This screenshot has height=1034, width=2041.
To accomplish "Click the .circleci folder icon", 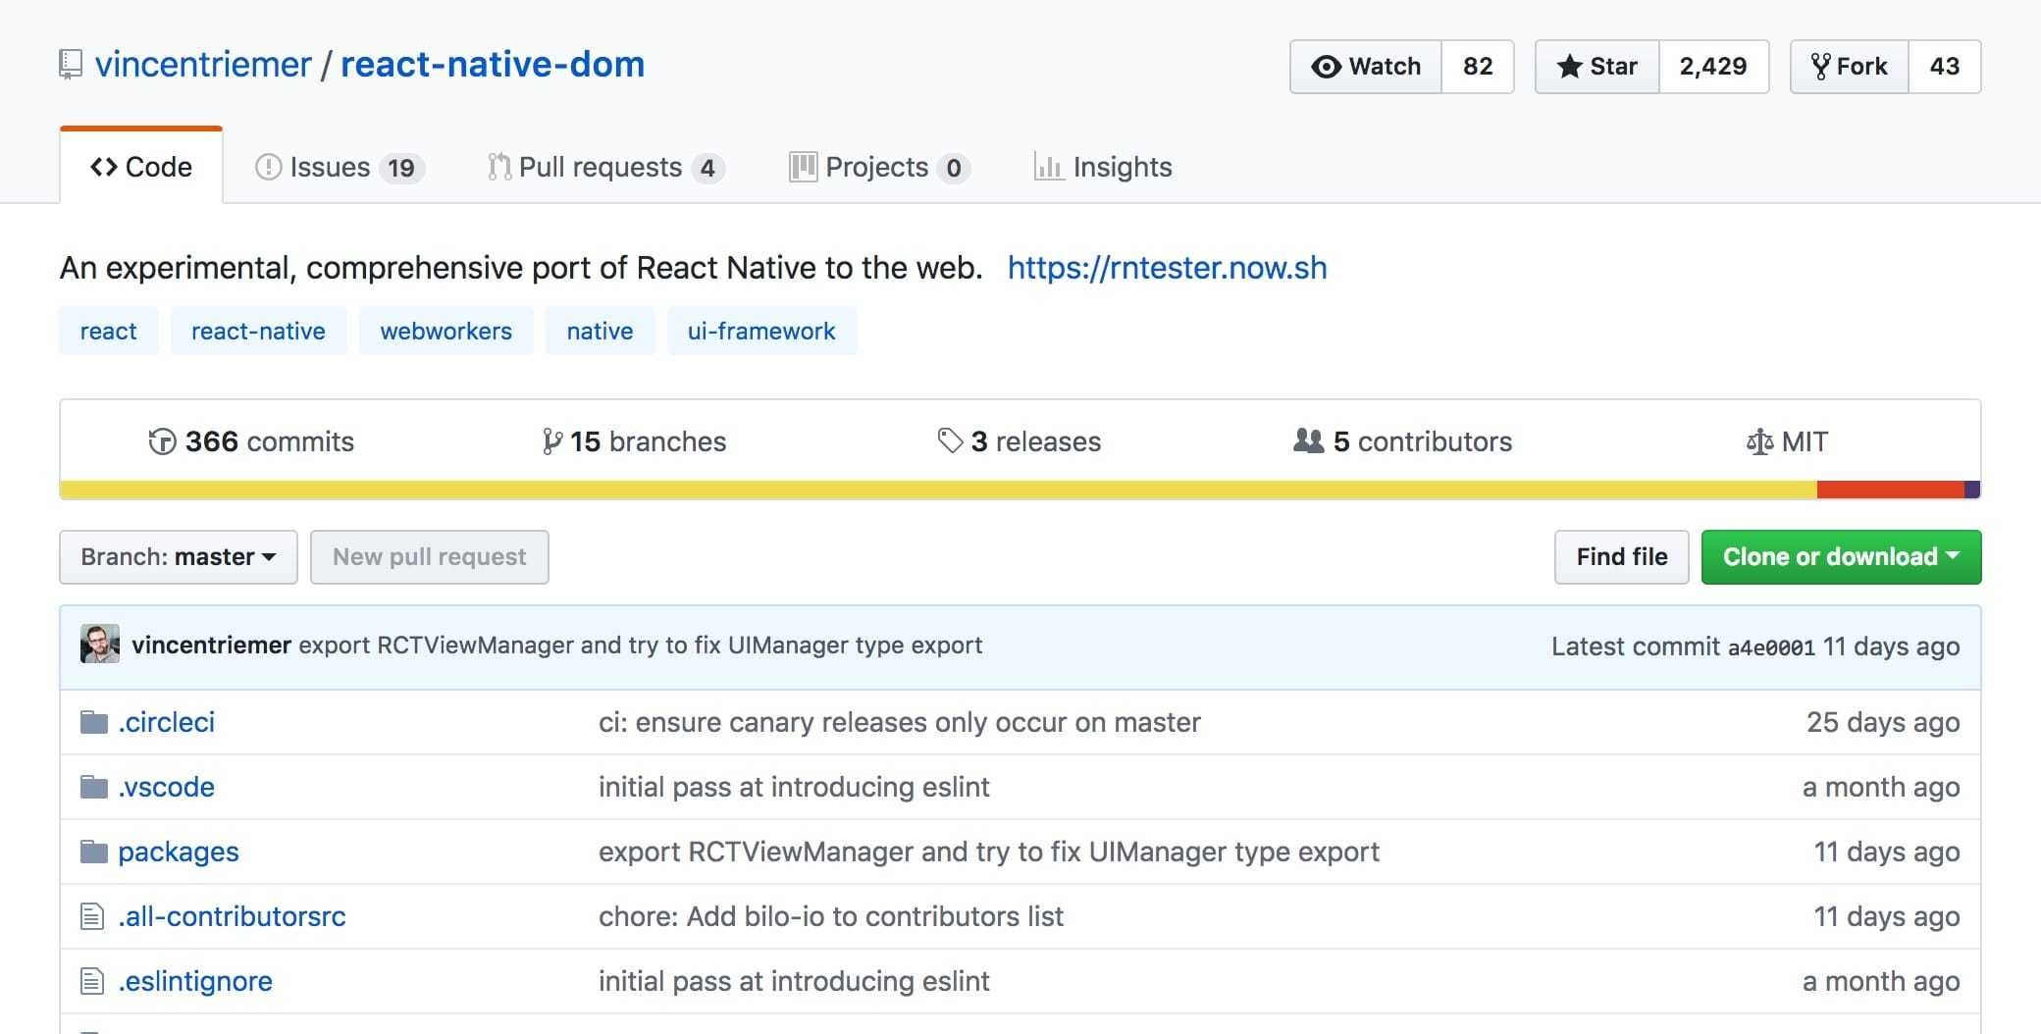I will pyautogui.click(x=94, y=722).
